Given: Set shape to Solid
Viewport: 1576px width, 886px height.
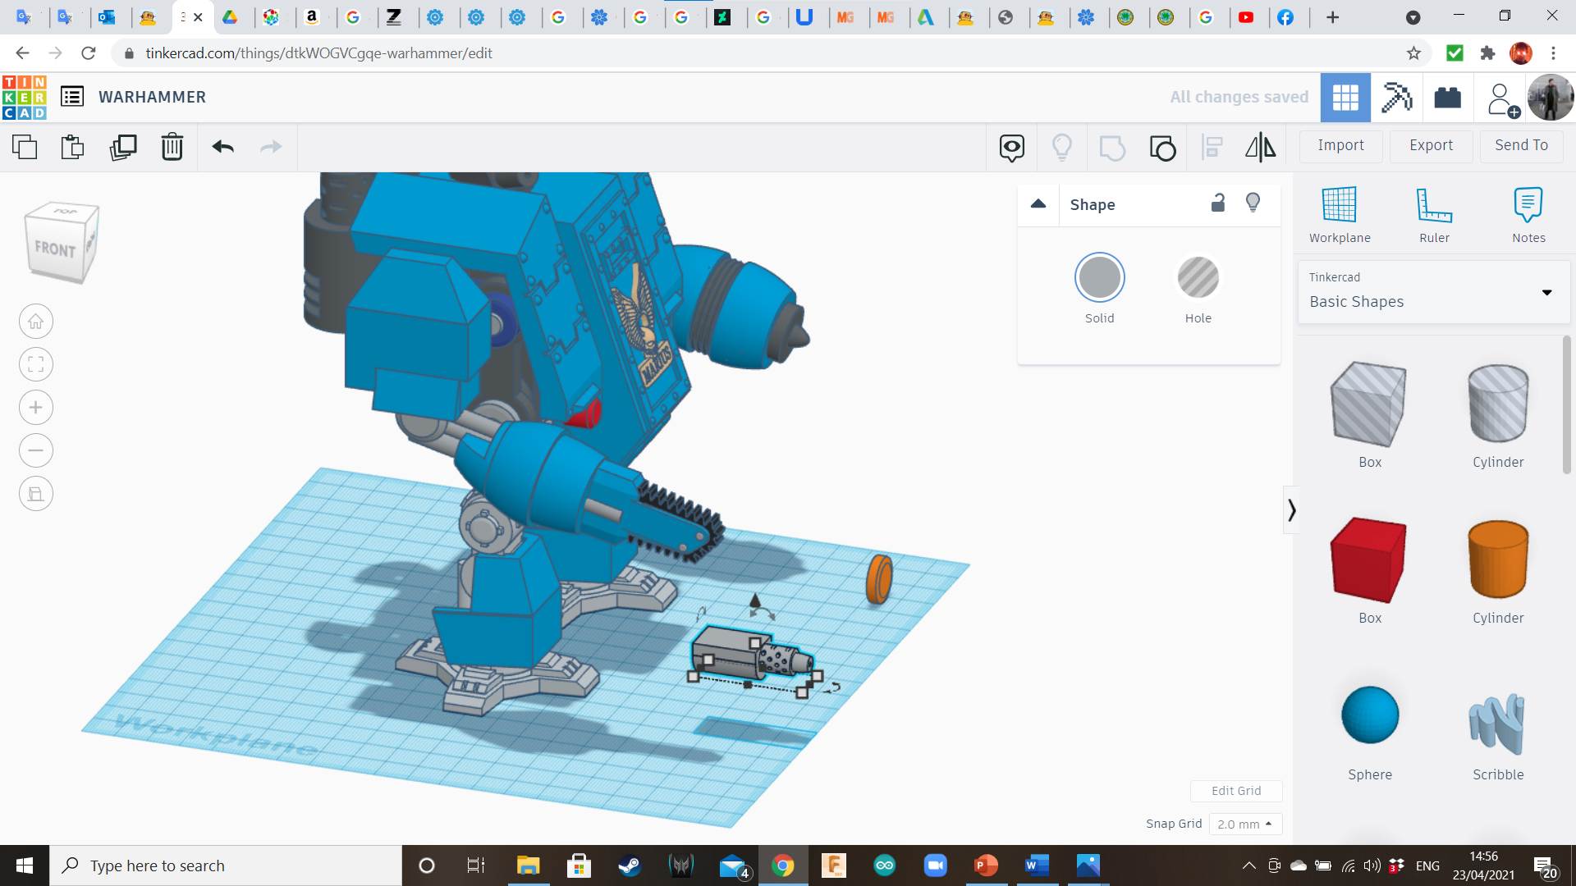Looking at the screenshot, I should pyautogui.click(x=1099, y=278).
